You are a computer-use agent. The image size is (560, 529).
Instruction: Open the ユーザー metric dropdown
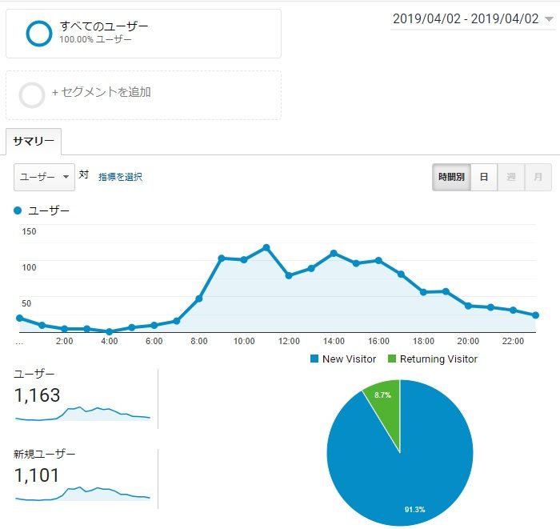click(44, 177)
